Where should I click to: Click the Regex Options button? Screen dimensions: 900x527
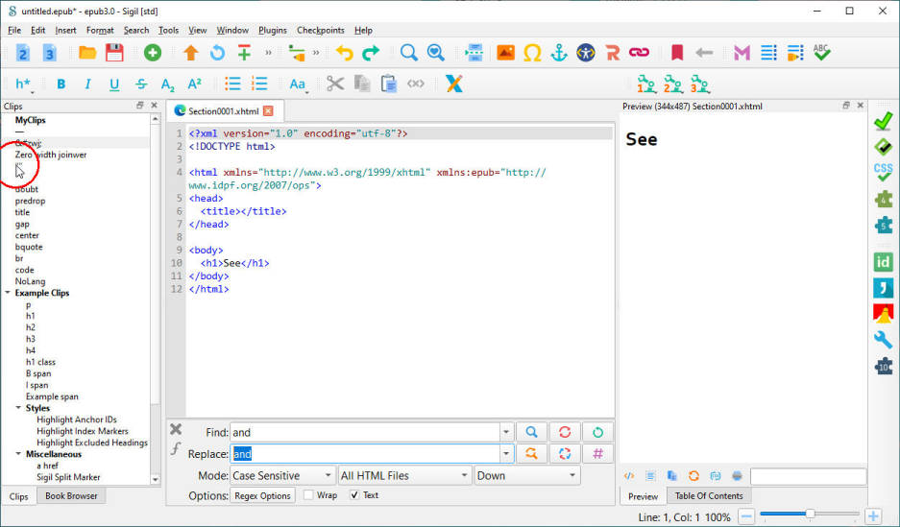tap(262, 495)
